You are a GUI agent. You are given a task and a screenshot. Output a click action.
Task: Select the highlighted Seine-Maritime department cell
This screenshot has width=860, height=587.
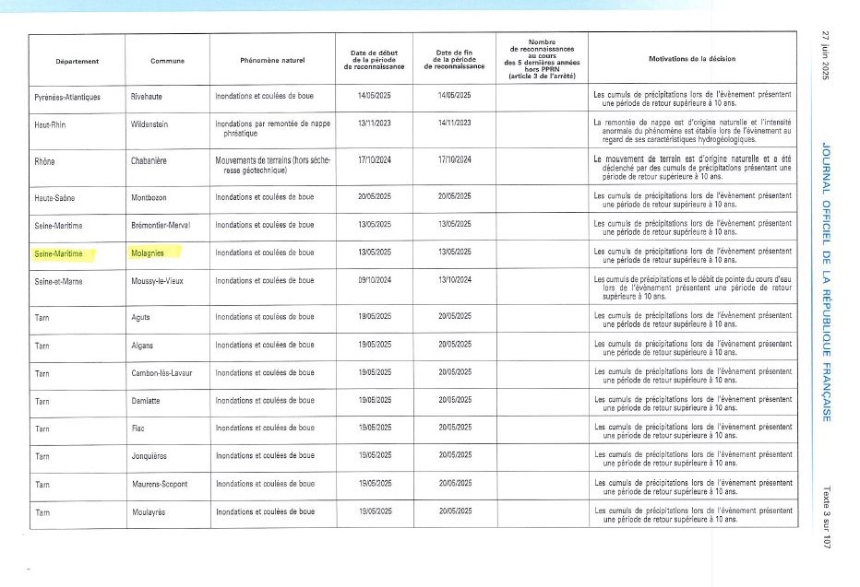(x=58, y=252)
